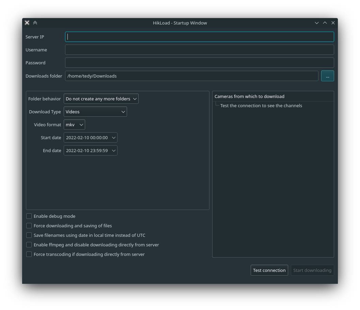
Task: Click the 'Video format' label
Action: (x=48, y=125)
